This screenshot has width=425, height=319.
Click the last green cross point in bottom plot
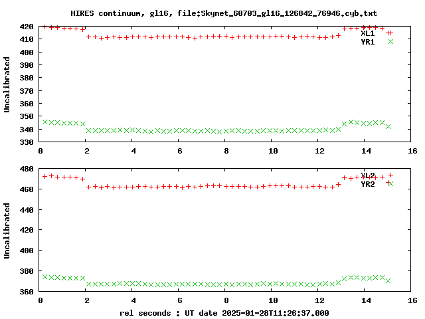(x=388, y=280)
